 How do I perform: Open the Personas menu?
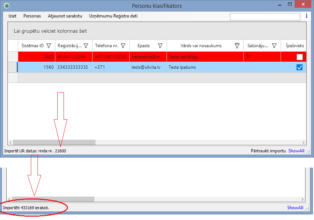pyautogui.click(x=32, y=16)
